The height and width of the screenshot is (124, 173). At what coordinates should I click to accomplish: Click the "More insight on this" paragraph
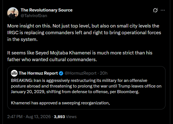(x=84, y=33)
